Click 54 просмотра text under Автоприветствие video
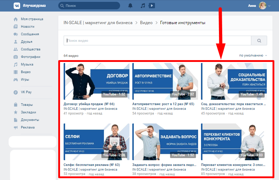The width and height of the screenshot is (279, 180). point(143,113)
